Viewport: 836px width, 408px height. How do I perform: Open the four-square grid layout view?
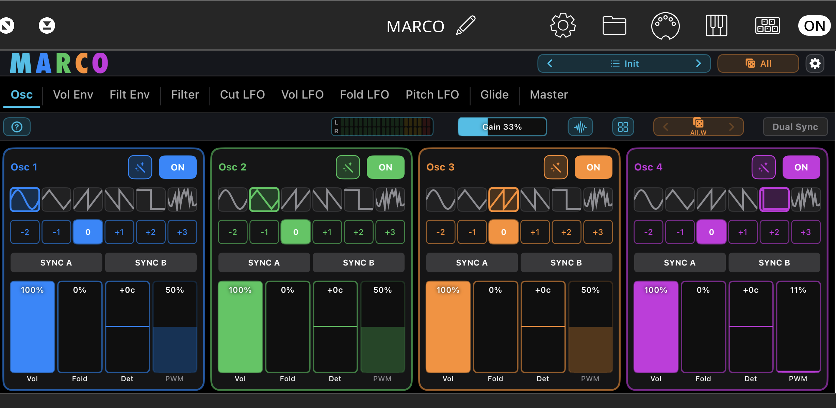tap(623, 127)
